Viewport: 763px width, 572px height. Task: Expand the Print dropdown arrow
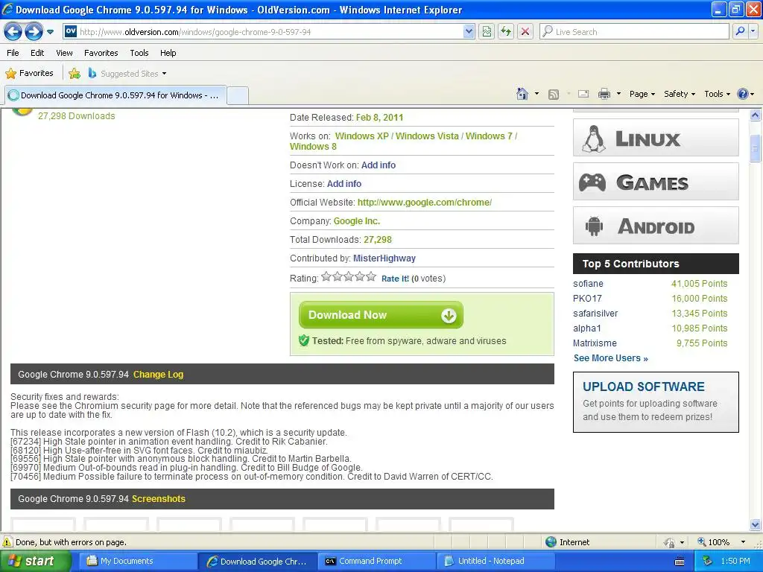(618, 94)
